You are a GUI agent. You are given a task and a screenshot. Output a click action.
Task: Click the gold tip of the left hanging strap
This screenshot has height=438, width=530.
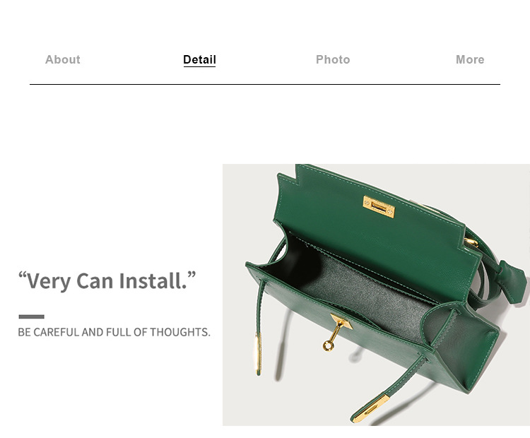(x=258, y=352)
